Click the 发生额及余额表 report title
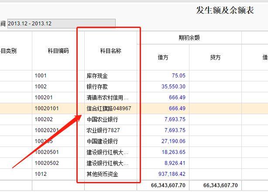The height and width of the screenshot is (192, 268). coord(225,10)
